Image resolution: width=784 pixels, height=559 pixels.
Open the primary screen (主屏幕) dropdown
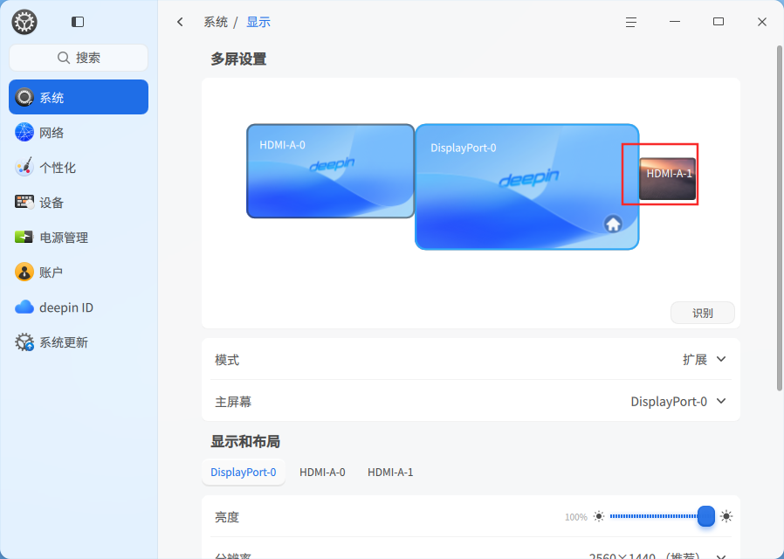pos(678,402)
